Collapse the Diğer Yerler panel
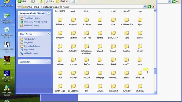 [x=48, y=34]
